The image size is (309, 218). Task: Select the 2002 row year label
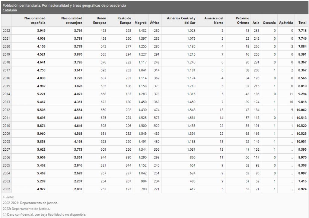click(6, 189)
